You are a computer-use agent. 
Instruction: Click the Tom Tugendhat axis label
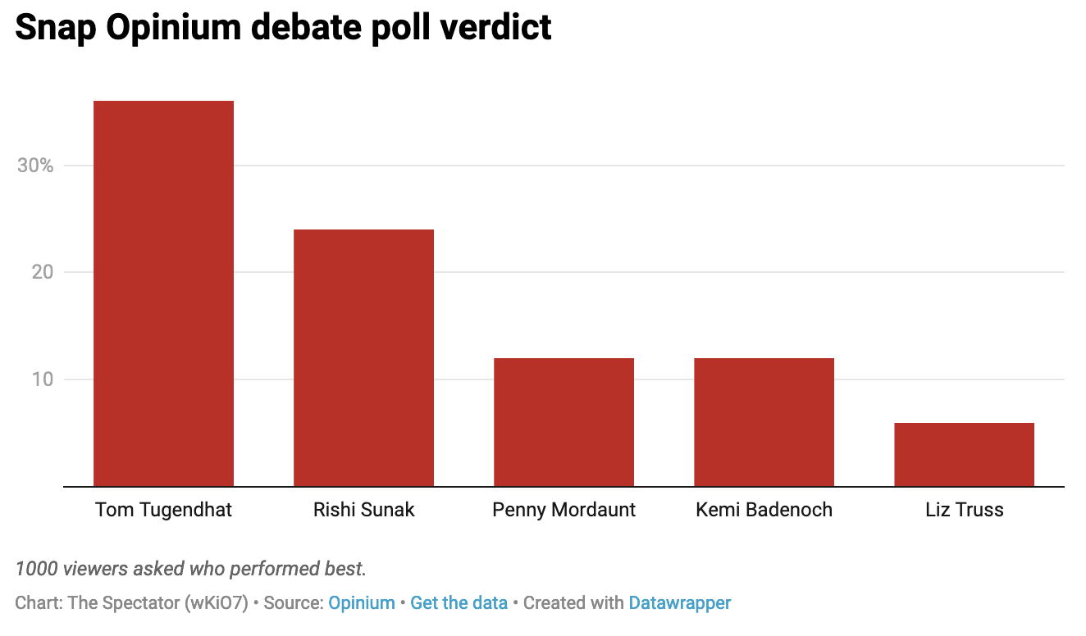[x=163, y=510]
